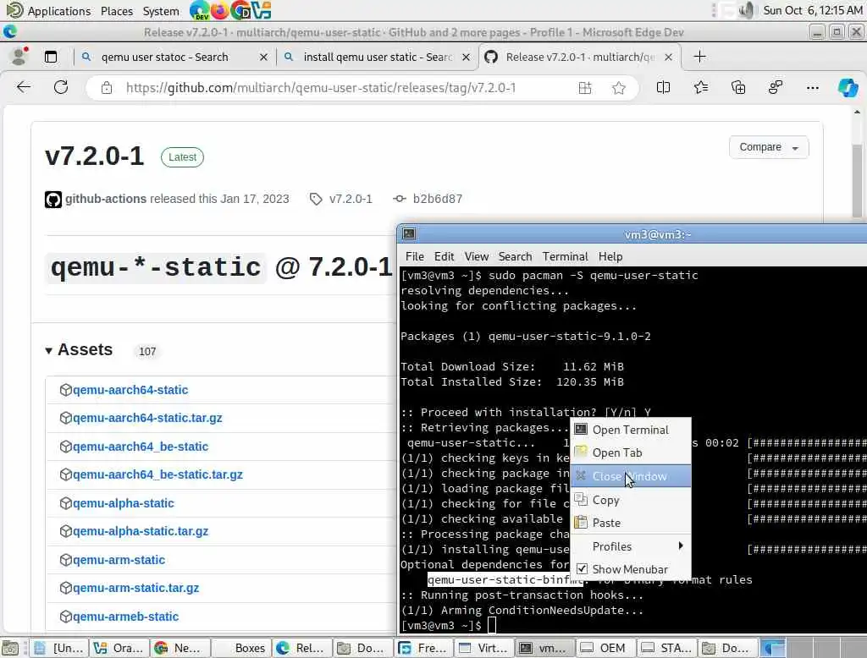Screen dimensions: 867x658
Task: Open app available icon in address bar
Action: click(585, 88)
